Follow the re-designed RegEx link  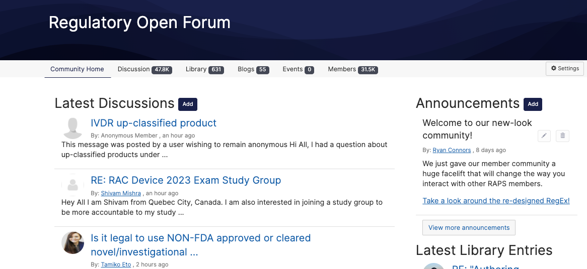click(x=496, y=201)
